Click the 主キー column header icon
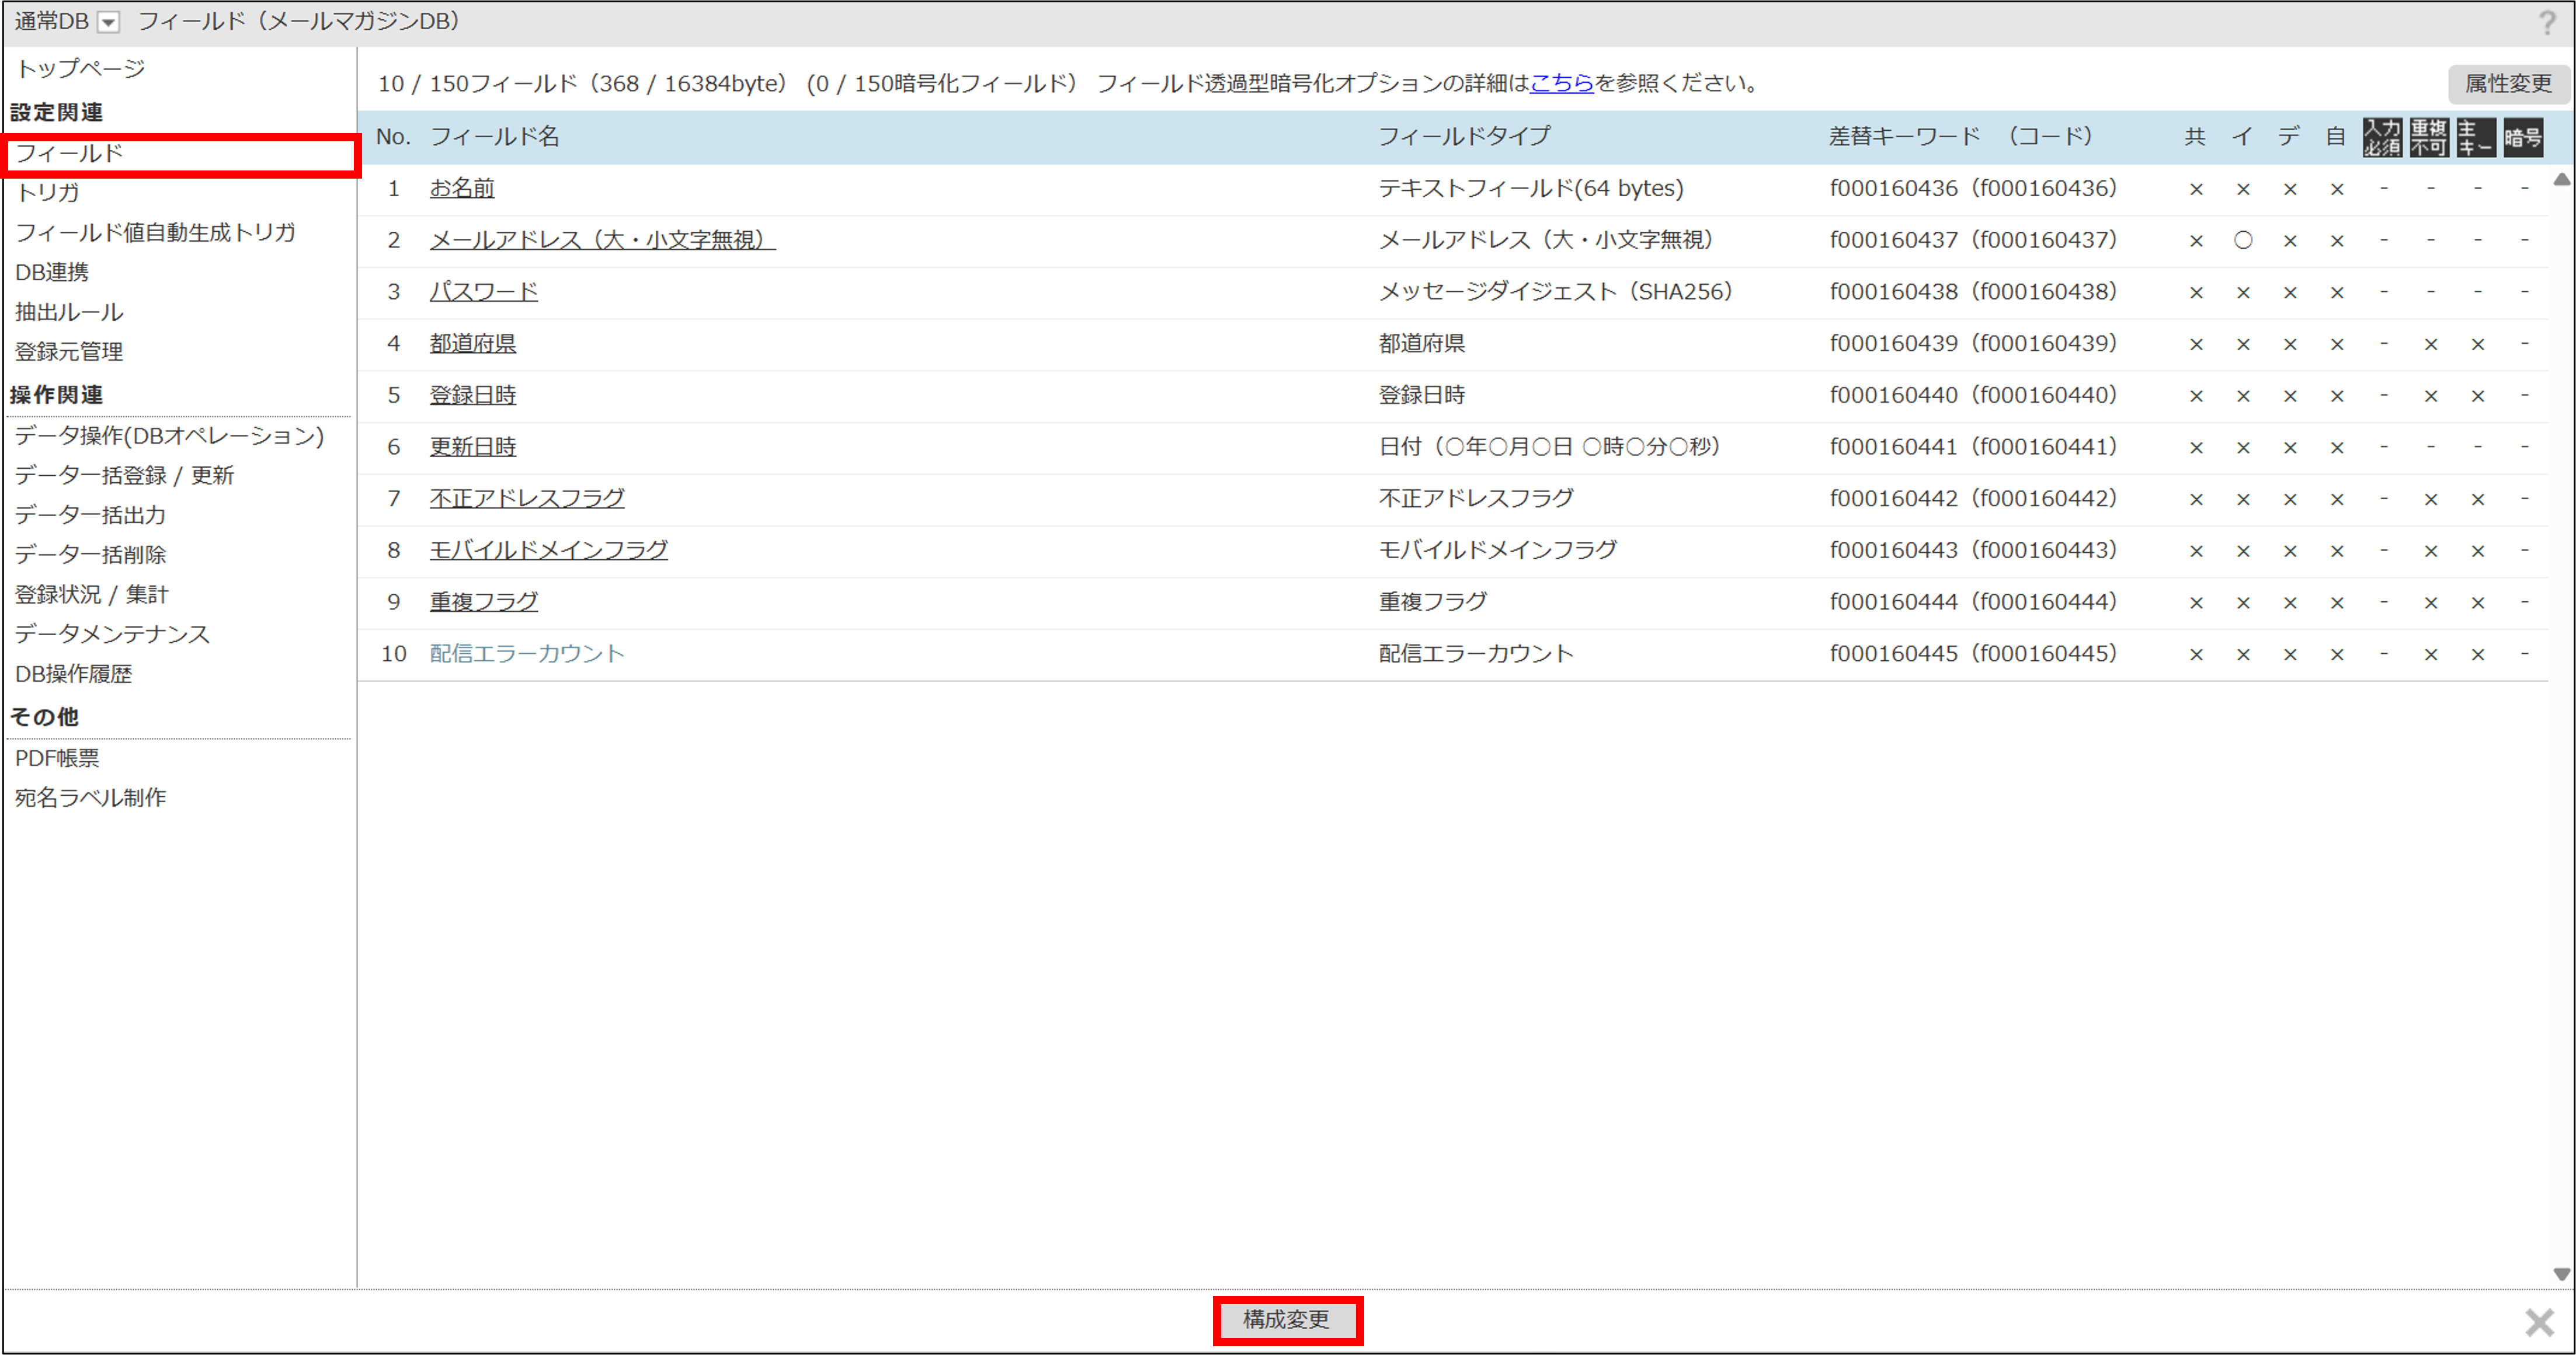This screenshot has height=1355, width=2576. [x=2476, y=137]
